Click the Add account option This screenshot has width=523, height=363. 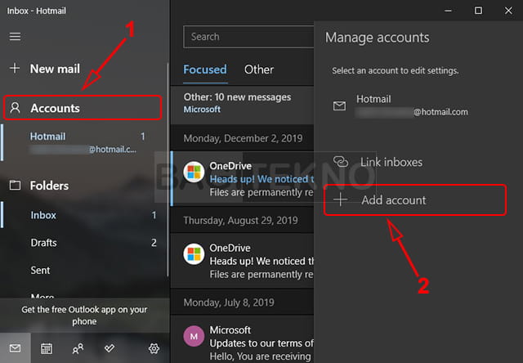point(415,199)
